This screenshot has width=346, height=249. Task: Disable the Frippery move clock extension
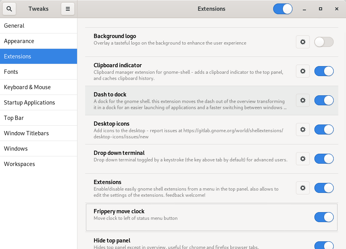click(324, 217)
